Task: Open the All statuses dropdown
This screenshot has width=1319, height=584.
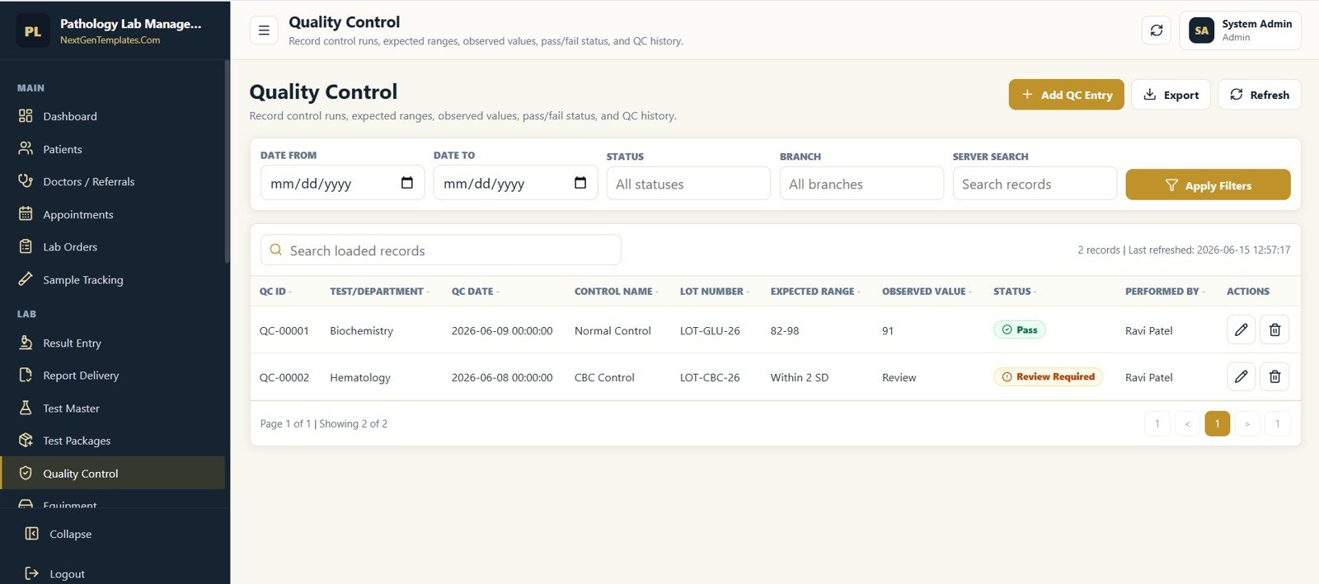Action: (x=688, y=184)
